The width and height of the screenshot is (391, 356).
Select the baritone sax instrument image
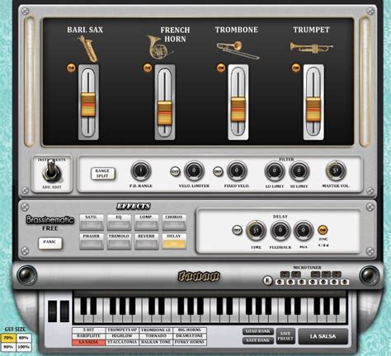coord(88,49)
